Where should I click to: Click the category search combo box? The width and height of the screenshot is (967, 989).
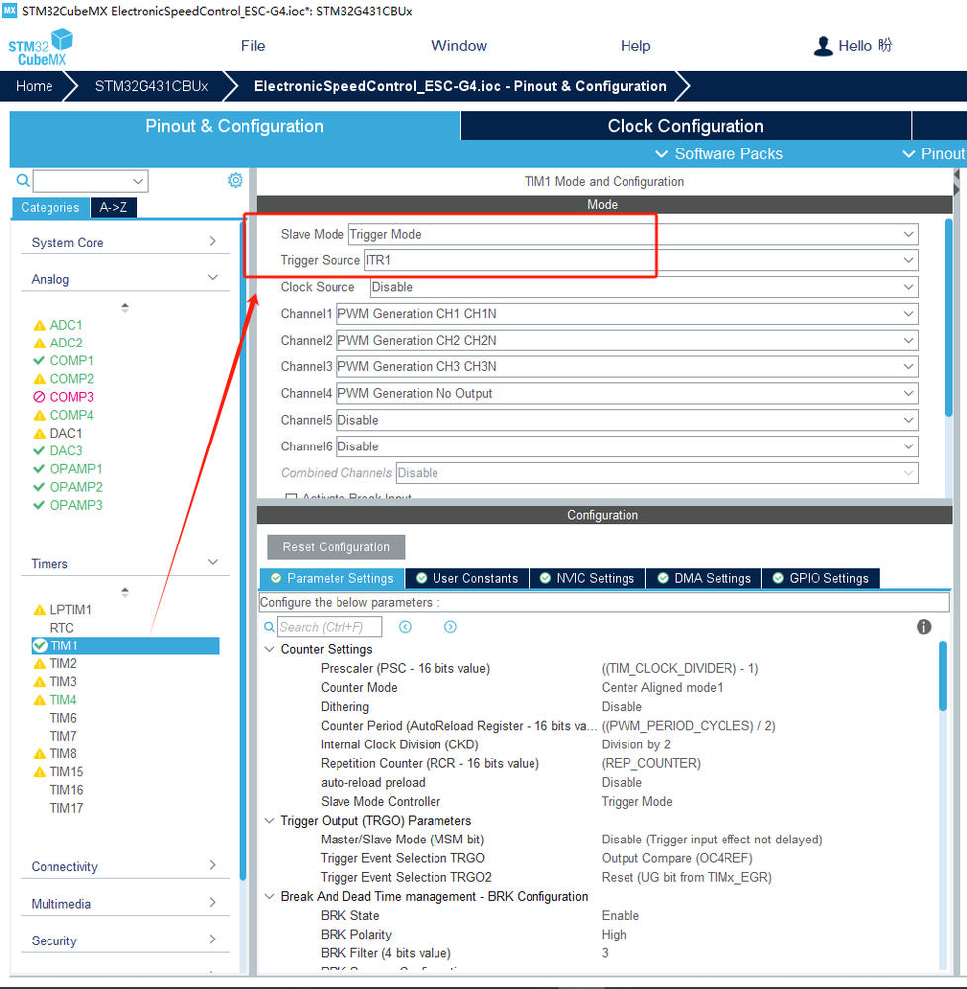click(x=90, y=181)
